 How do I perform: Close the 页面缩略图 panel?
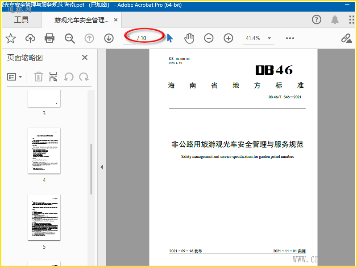[x=85, y=57]
